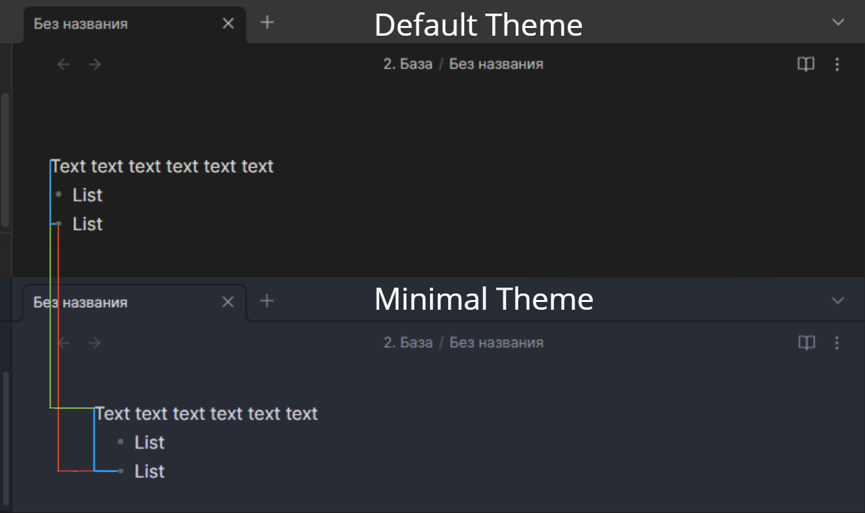The width and height of the screenshot is (865, 513).
Task: Click the more options icon in Minimal Theme
Action: (x=837, y=342)
